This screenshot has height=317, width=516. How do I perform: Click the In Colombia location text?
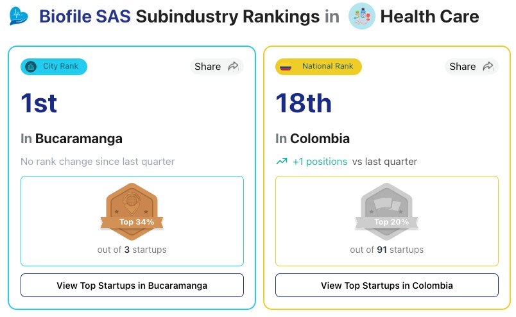313,139
